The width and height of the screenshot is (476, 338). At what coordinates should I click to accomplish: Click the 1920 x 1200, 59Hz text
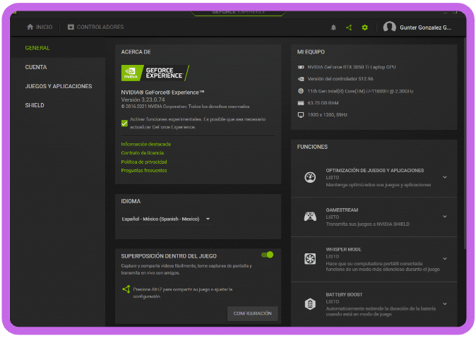click(327, 115)
